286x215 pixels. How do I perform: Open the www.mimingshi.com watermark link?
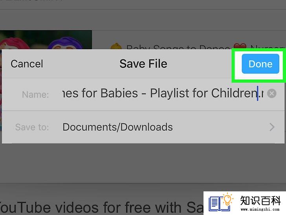(260, 209)
